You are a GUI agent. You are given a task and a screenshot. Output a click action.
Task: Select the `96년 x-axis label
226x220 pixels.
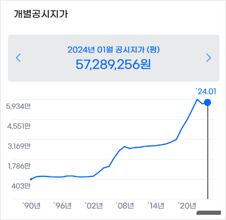(x=62, y=205)
